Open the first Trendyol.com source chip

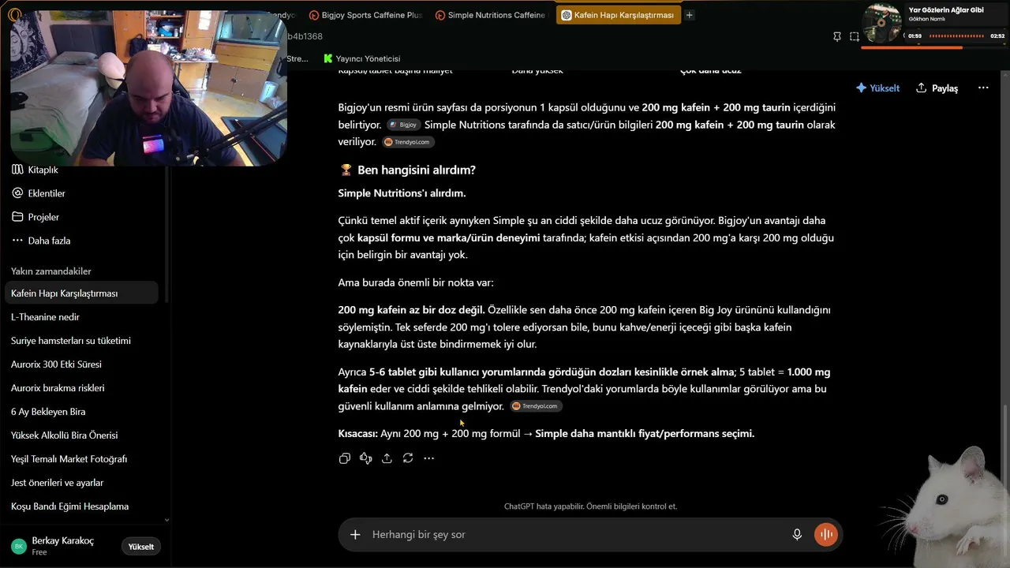click(409, 142)
